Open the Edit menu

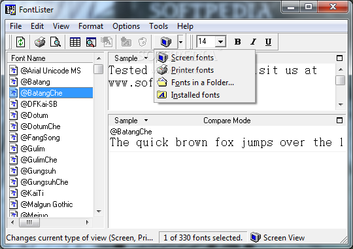point(37,26)
